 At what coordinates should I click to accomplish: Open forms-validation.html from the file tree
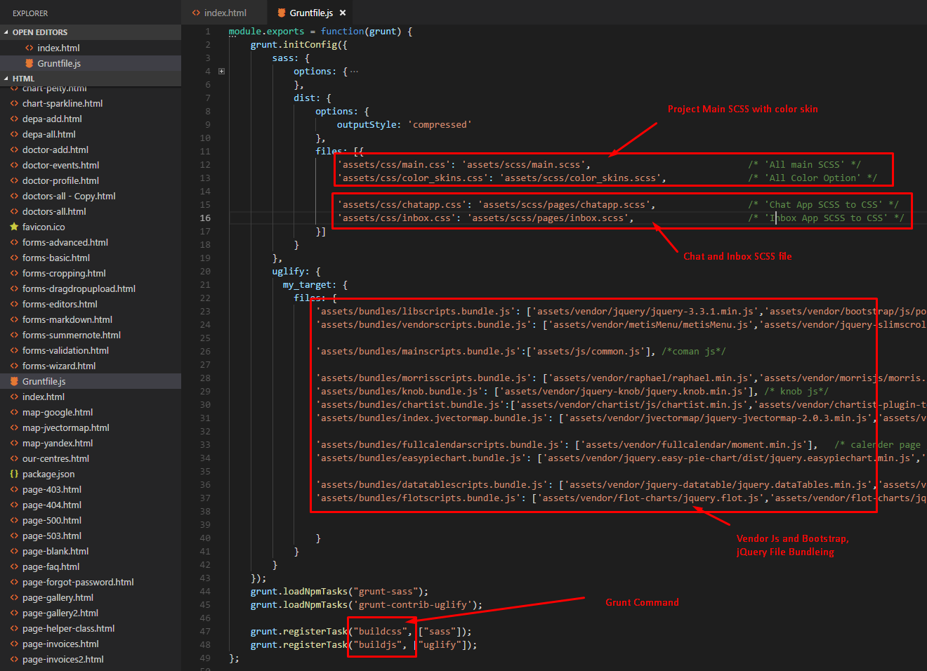[x=65, y=350]
